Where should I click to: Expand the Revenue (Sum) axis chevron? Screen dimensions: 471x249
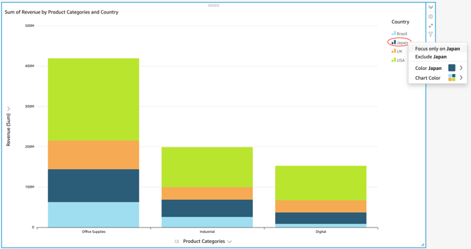(x=9, y=109)
